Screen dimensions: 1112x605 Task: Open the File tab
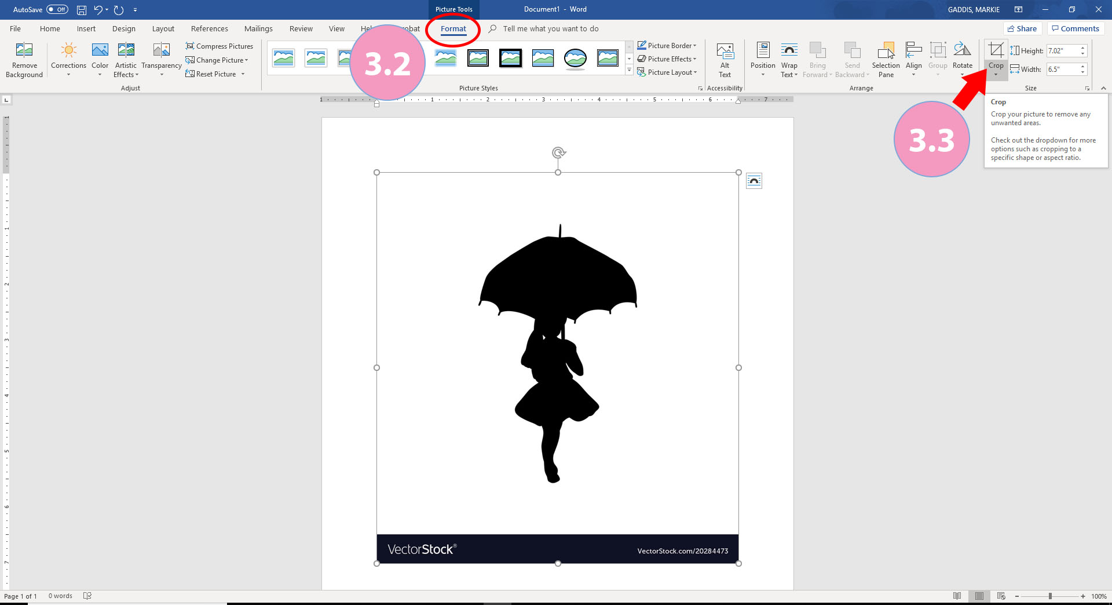[x=16, y=28]
